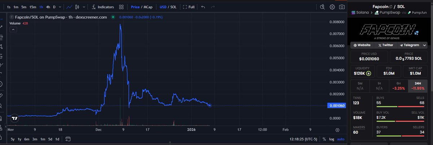Select the 1h timeframe
The height and width of the screenshot is (145, 433).
tap(41, 7)
